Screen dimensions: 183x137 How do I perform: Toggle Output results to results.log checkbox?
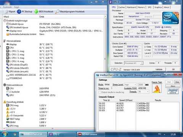[x=100, y=92]
